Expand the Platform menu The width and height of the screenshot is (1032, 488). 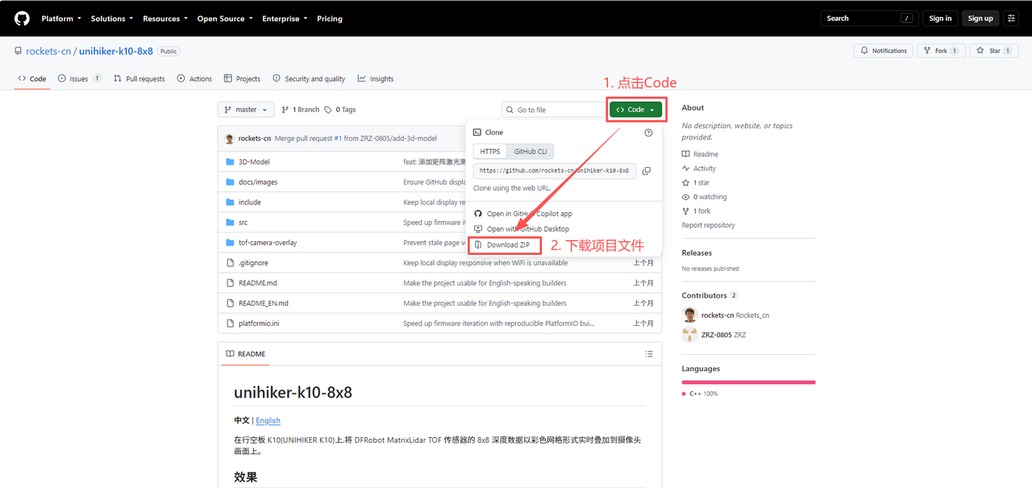(60, 19)
